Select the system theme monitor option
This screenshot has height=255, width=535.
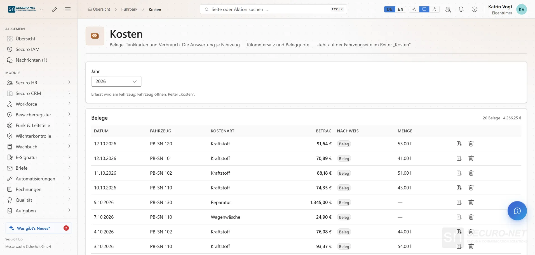point(424,9)
